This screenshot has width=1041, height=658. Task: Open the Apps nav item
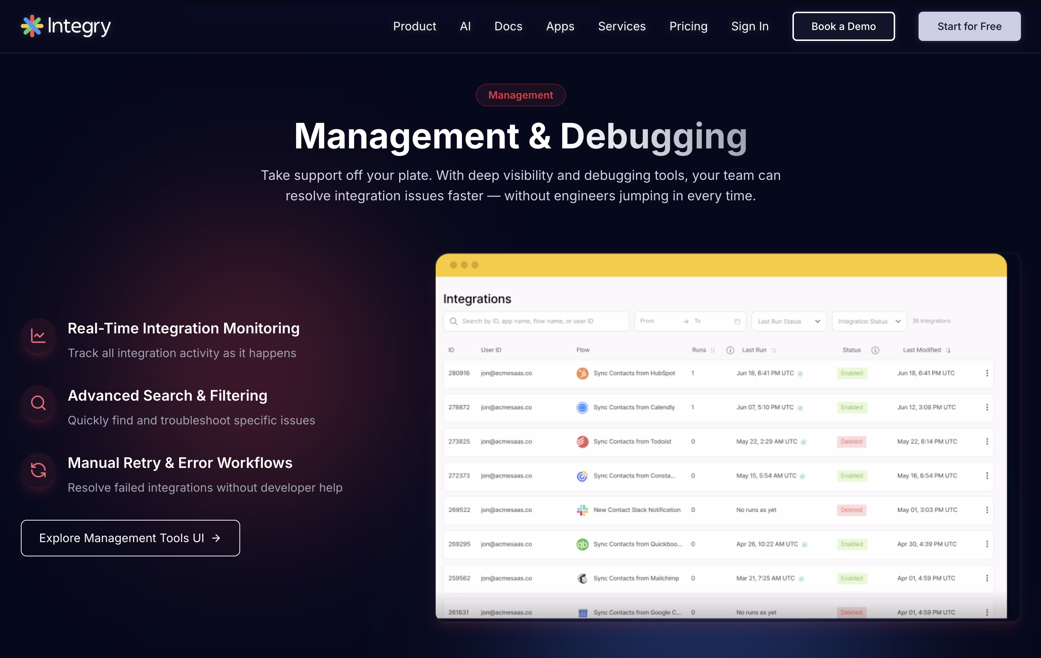point(560,26)
